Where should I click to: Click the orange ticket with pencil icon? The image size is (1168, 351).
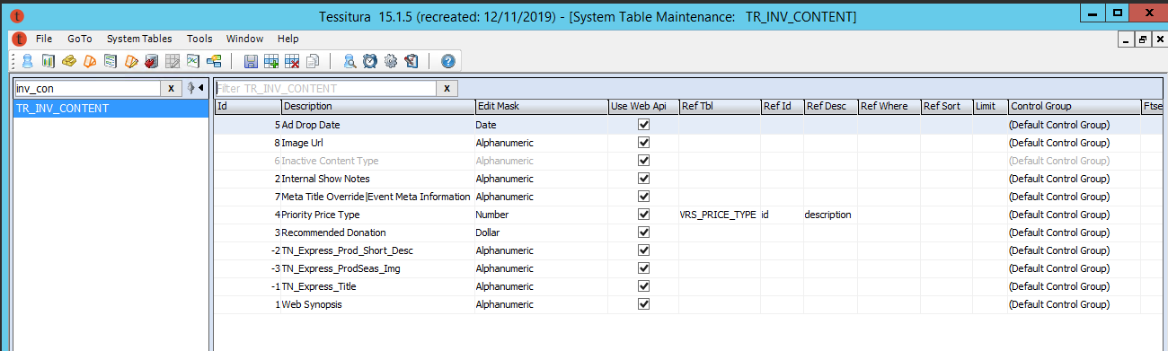pos(131,61)
